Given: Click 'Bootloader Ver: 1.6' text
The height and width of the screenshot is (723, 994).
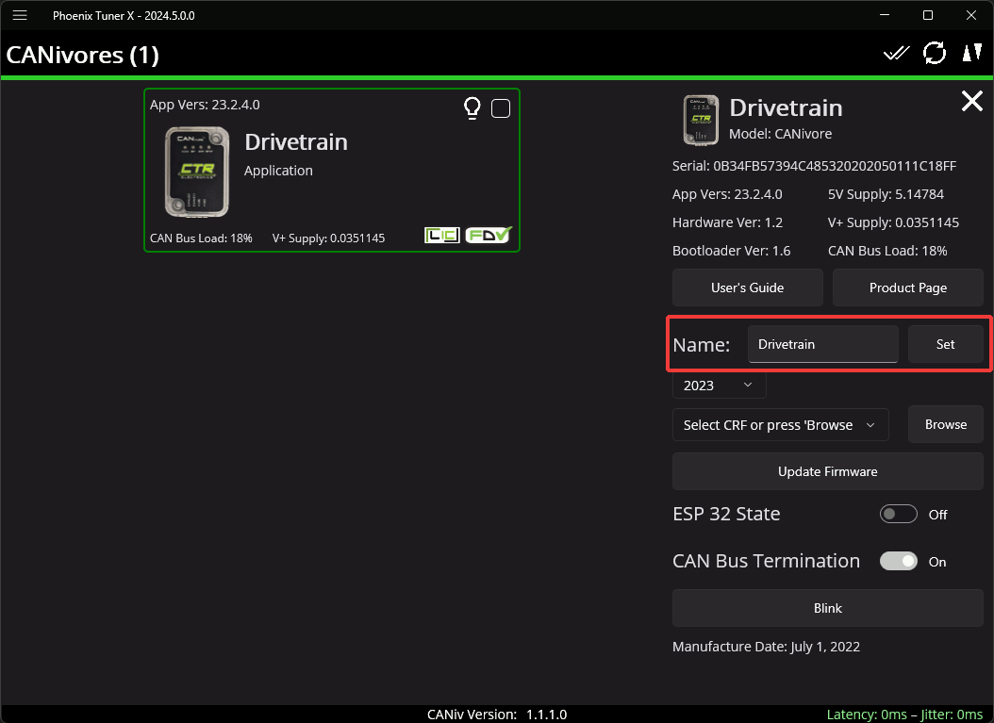Looking at the screenshot, I should [x=731, y=251].
